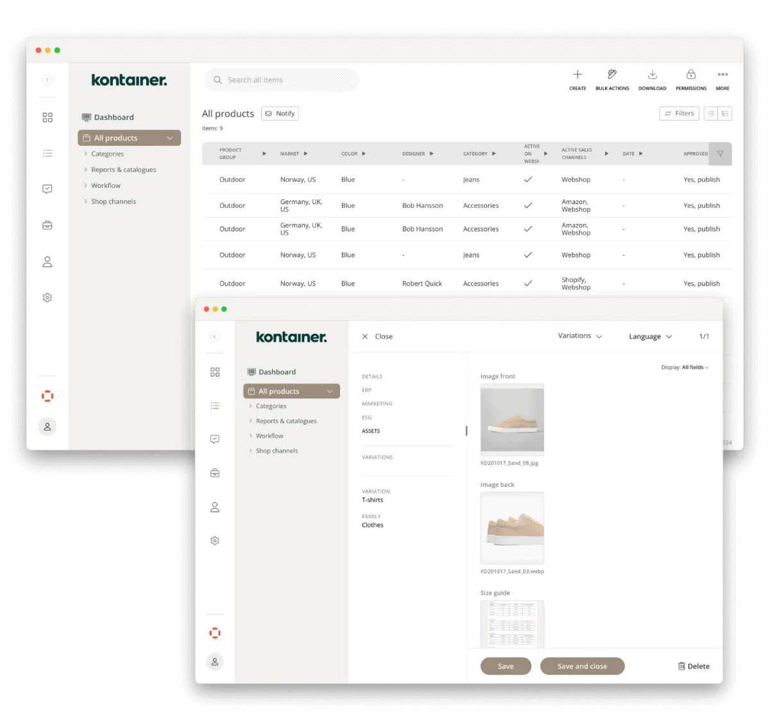This screenshot has height=723, width=770.
Task: Sort by DESIGNER column header
Action: coord(418,154)
